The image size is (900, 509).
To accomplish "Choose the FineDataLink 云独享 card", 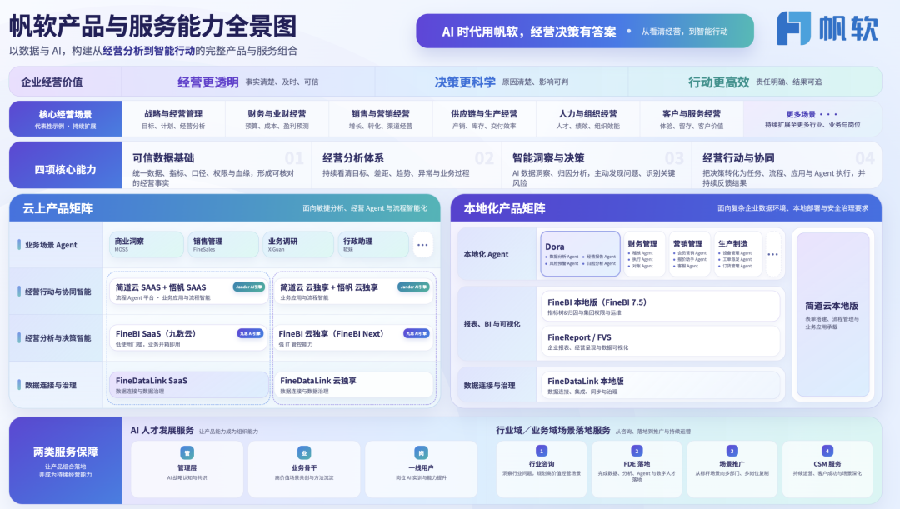I will (x=353, y=385).
